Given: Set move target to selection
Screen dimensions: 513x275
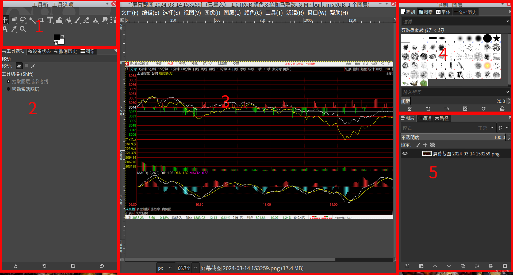Looking at the screenshot, I should coord(26,66).
